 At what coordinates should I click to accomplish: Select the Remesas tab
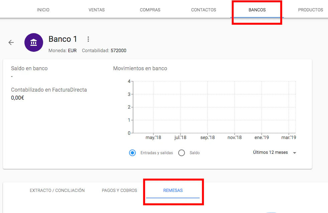173,190
